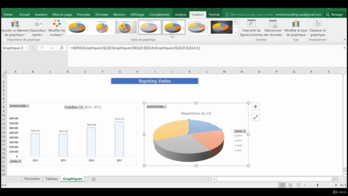This screenshot has width=348, height=196.
Task: Open the Name Box dropdown arrow
Action: 27,48
